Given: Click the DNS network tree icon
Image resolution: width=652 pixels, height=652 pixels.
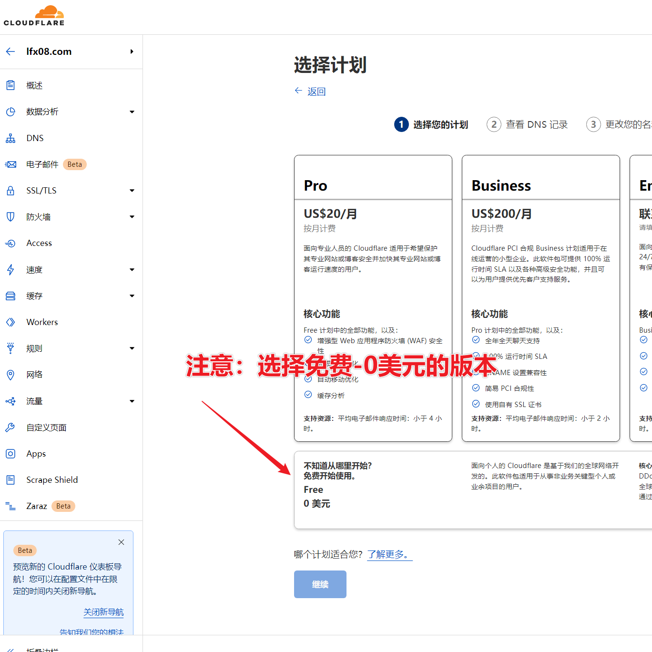Looking at the screenshot, I should pyautogui.click(x=10, y=138).
